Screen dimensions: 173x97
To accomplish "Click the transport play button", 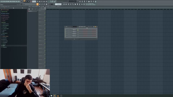I will point(26,2).
